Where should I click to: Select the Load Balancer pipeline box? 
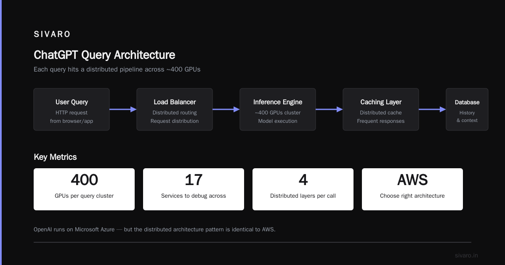(175, 109)
